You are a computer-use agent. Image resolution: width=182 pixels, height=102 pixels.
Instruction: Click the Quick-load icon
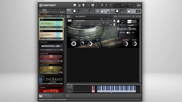point(97,5)
